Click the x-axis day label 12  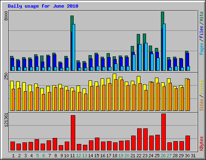pyautogui.click(x=78, y=156)
